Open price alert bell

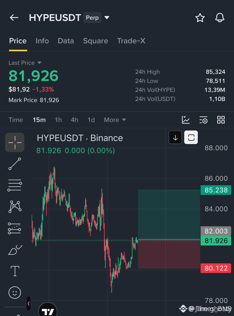click(x=220, y=18)
